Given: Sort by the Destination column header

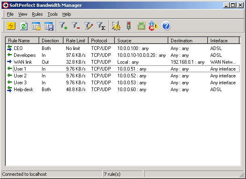Looking at the screenshot, I should pyautogui.click(x=188, y=41).
